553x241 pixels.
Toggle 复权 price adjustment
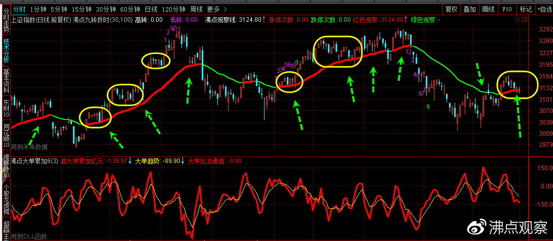452,9
